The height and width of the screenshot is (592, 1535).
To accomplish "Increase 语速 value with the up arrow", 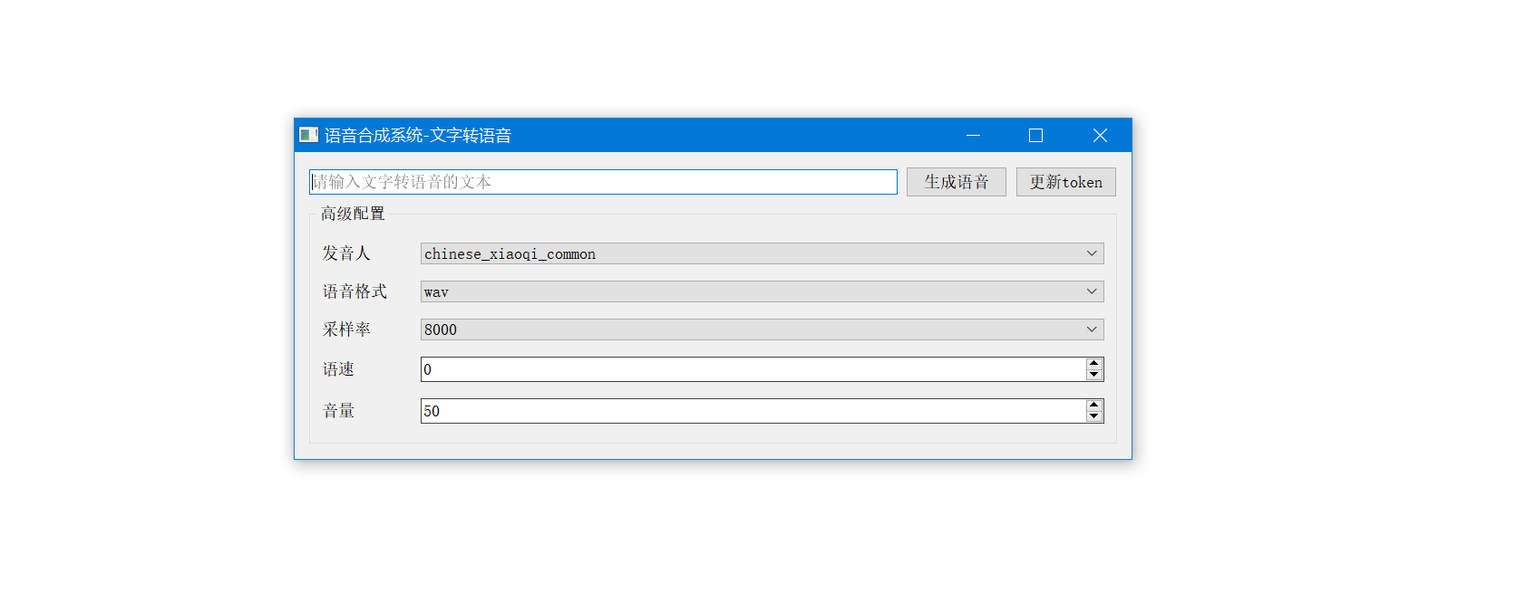I will [x=1094, y=364].
